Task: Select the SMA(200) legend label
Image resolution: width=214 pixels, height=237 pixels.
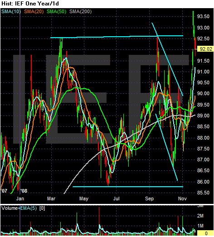Action: pos(80,11)
